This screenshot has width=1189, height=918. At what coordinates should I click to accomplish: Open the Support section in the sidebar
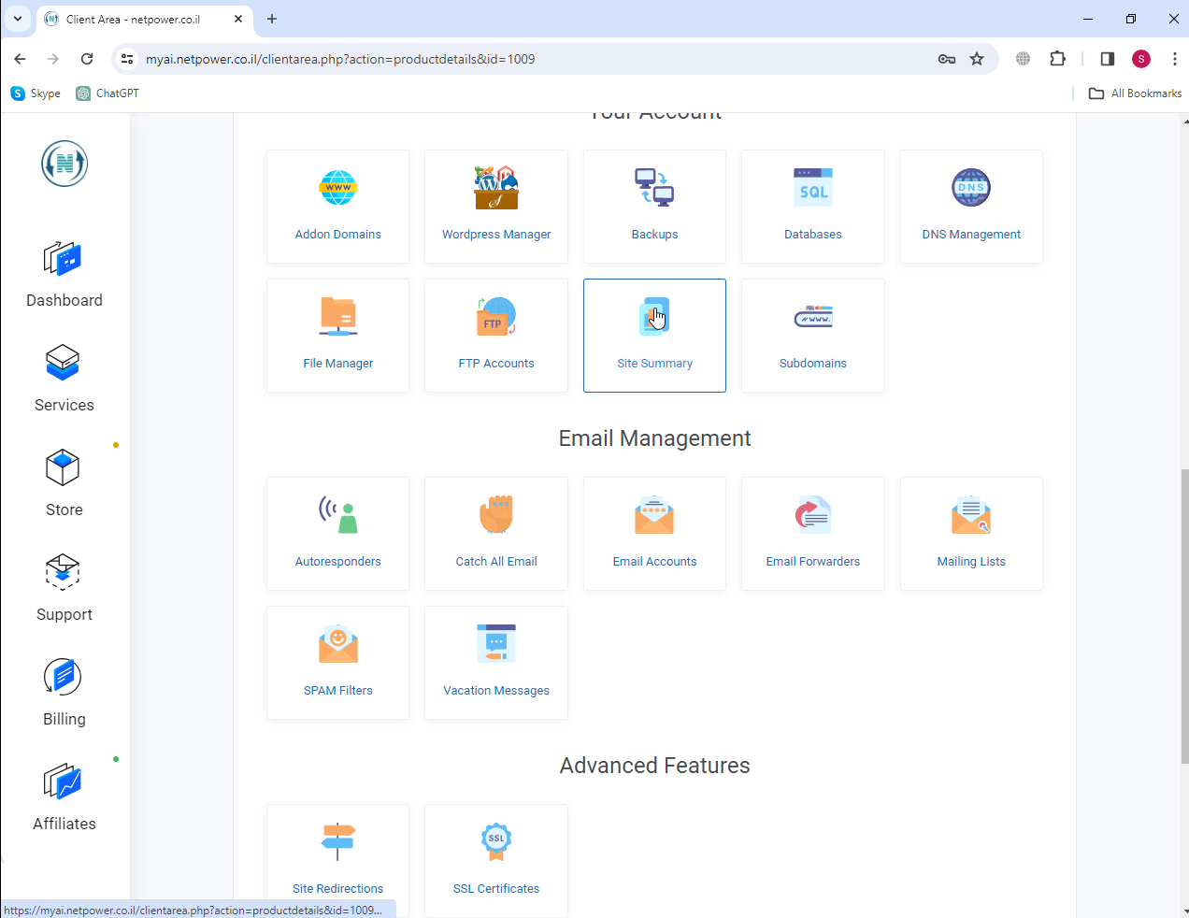[x=64, y=588]
